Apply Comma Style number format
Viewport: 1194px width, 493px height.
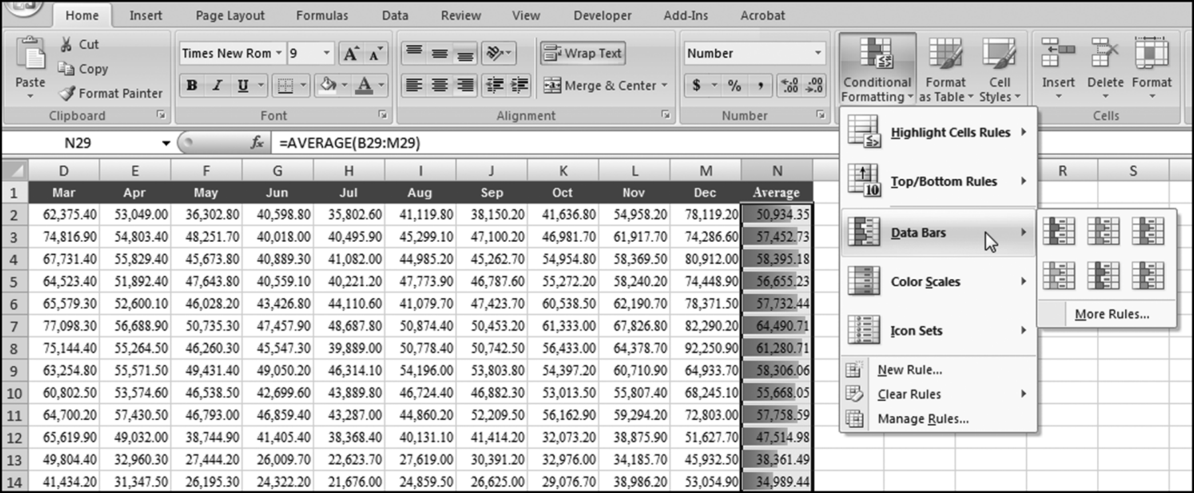pos(760,85)
